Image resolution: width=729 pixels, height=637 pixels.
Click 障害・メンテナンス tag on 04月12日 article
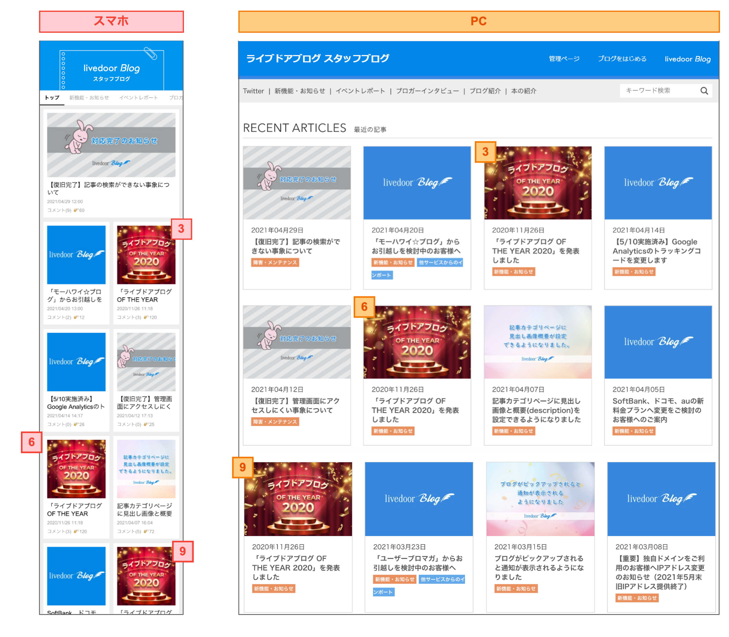[275, 422]
